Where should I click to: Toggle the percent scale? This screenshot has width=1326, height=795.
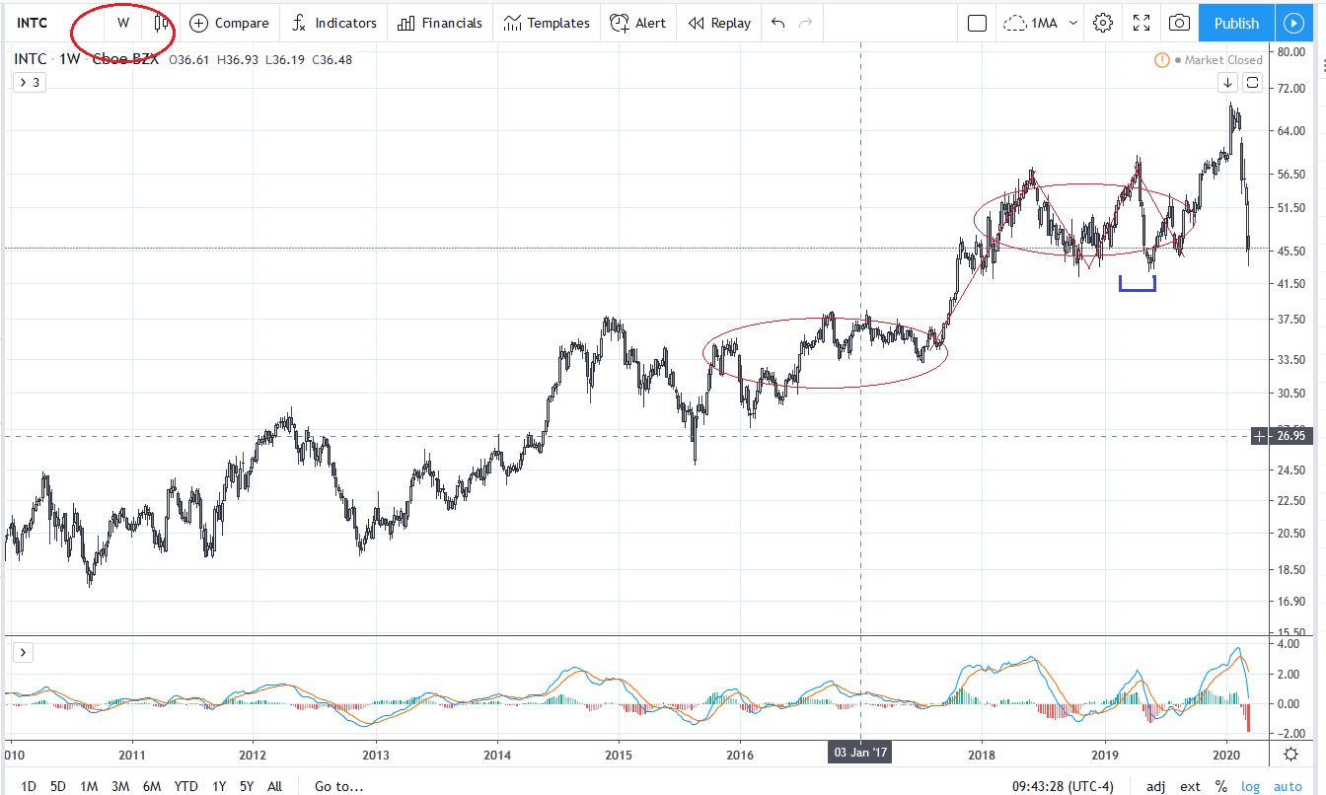(1221, 786)
